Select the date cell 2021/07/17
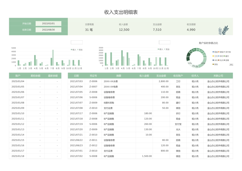 [76, 113]
